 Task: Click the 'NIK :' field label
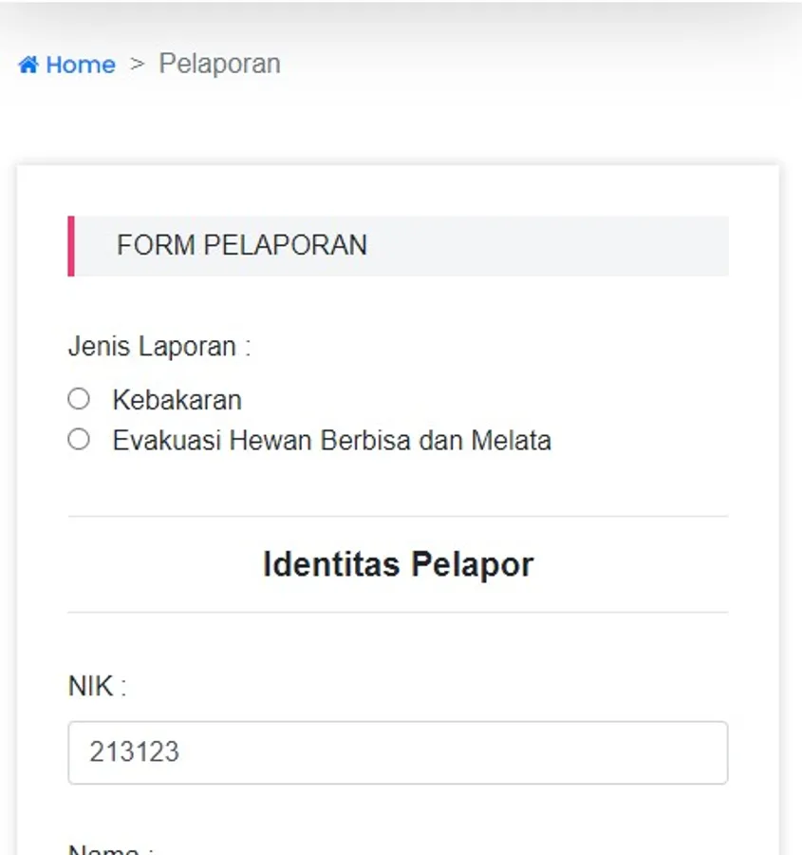point(97,686)
